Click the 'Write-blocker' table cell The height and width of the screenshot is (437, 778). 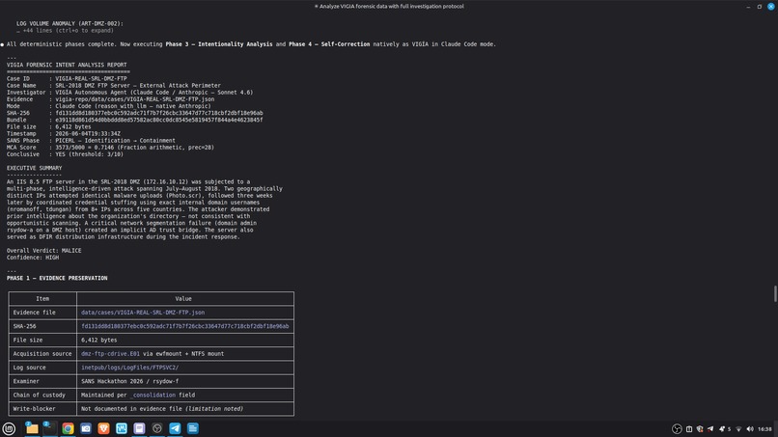(42, 409)
